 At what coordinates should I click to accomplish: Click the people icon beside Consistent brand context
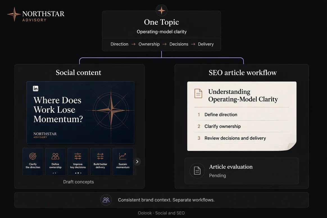pyautogui.click(x=106, y=200)
